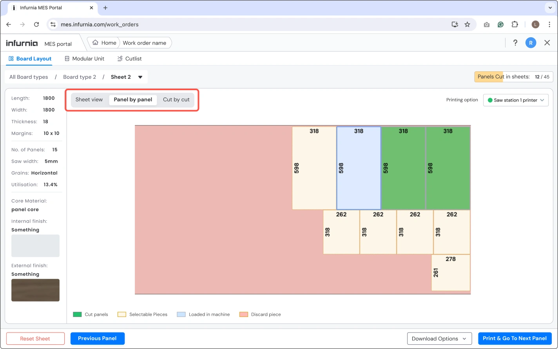Click the Panels Cut in sheets progress indicator
The height and width of the screenshot is (349, 558).
click(x=513, y=77)
